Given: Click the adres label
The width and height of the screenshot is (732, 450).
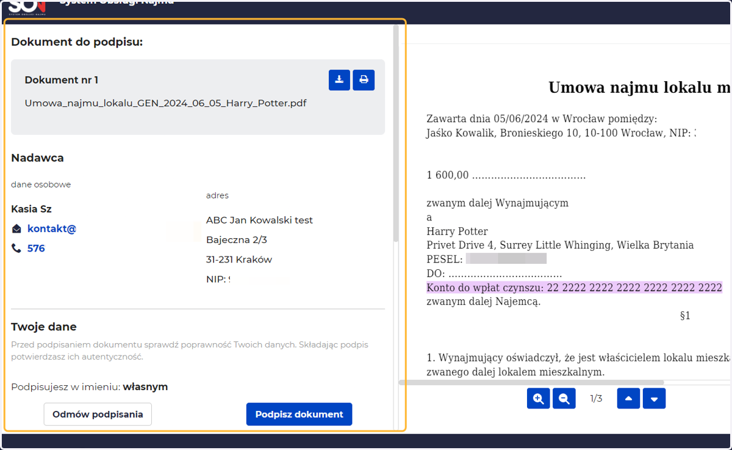Looking at the screenshot, I should (217, 195).
